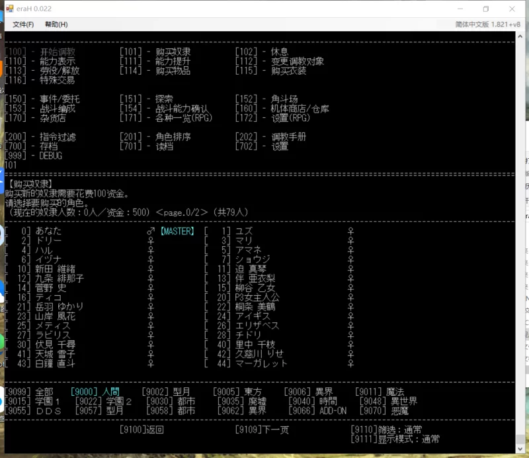529x458 pixels.
Task: Filter by [9015] 学園1 category
Action: click(33, 401)
